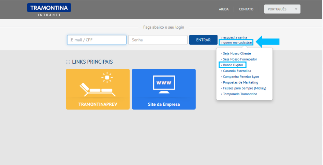Screen dimensions: 323x165
Task: Click the ENTRAR login button
Action: coord(203,40)
